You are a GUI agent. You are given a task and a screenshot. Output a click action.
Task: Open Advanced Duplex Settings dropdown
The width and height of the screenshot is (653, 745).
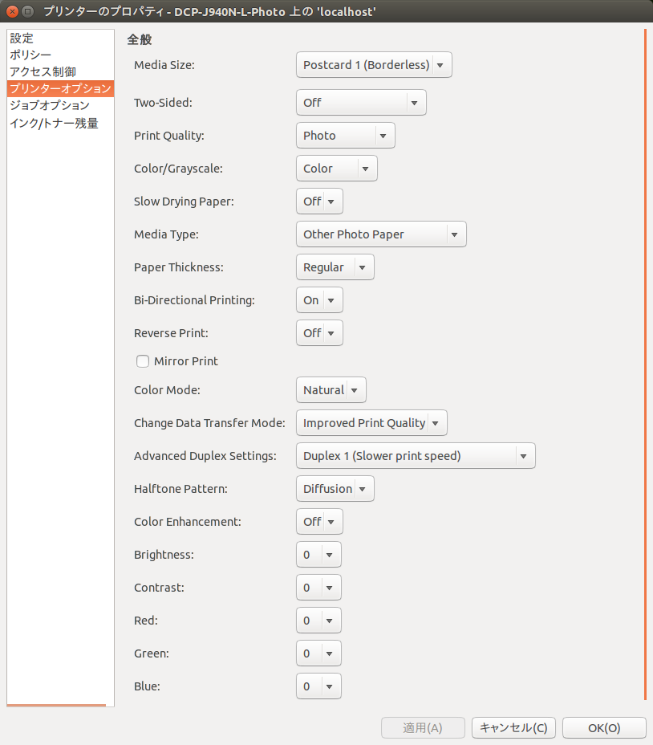416,456
